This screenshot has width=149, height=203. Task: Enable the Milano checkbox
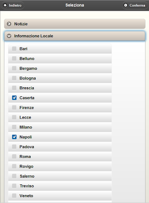[x=14, y=127]
